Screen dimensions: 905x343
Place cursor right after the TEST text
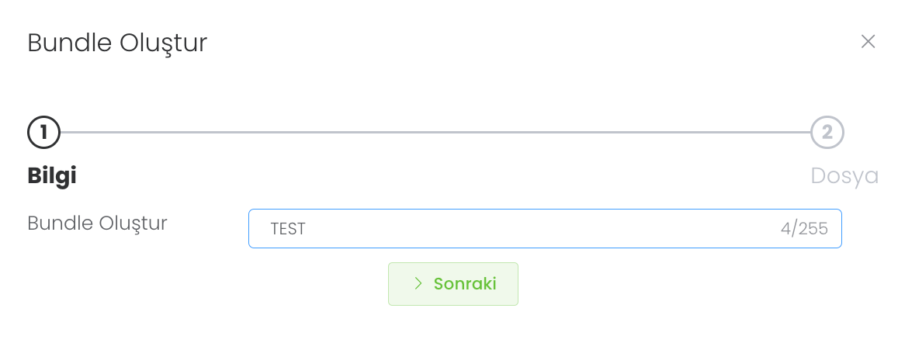(x=307, y=229)
